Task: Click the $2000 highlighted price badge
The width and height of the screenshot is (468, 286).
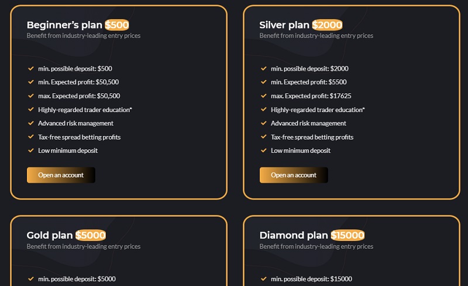Action: click(x=327, y=25)
